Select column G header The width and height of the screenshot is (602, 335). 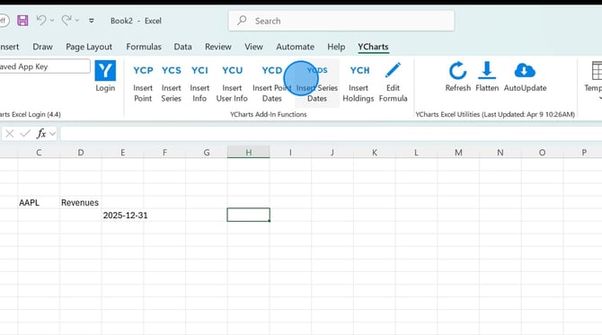pos(207,153)
